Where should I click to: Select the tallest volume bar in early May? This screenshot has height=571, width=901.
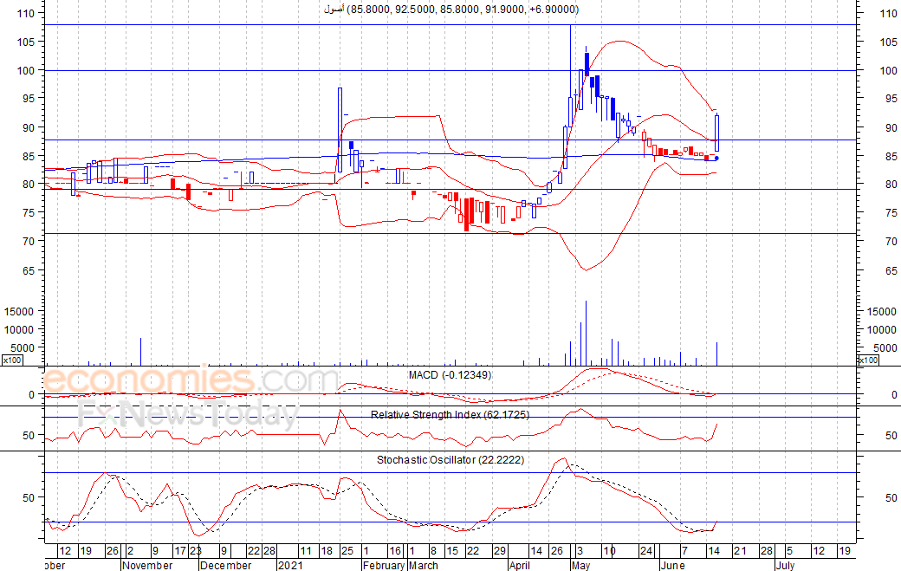pos(587,334)
